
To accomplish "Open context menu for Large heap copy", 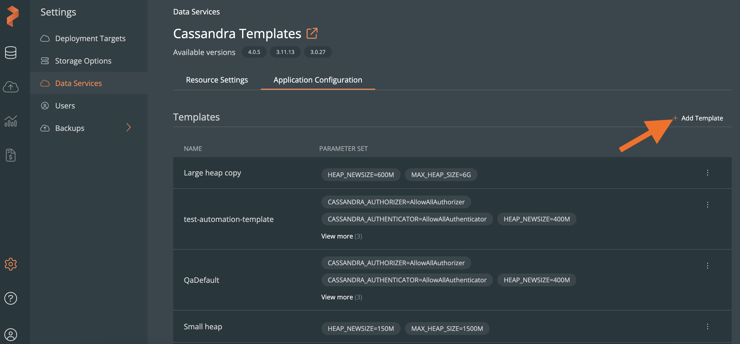I will point(707,172).
